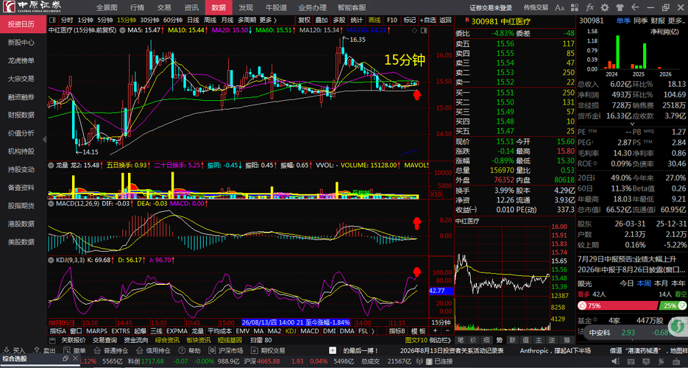688x368 pixels.
Task: Toggle the 画线 drawing tool
Action: 375,20
